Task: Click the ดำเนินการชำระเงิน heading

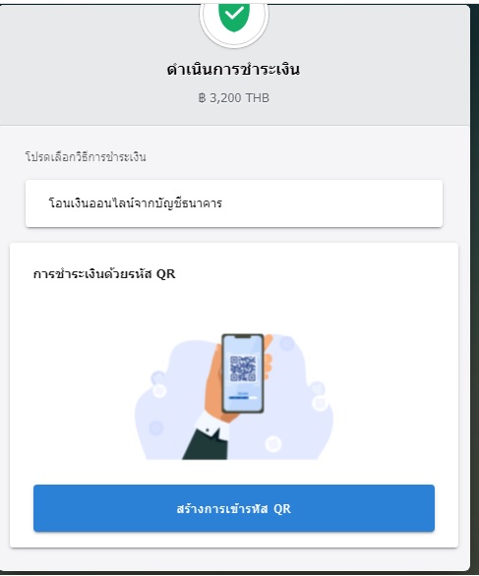Action: click(233, 70)
